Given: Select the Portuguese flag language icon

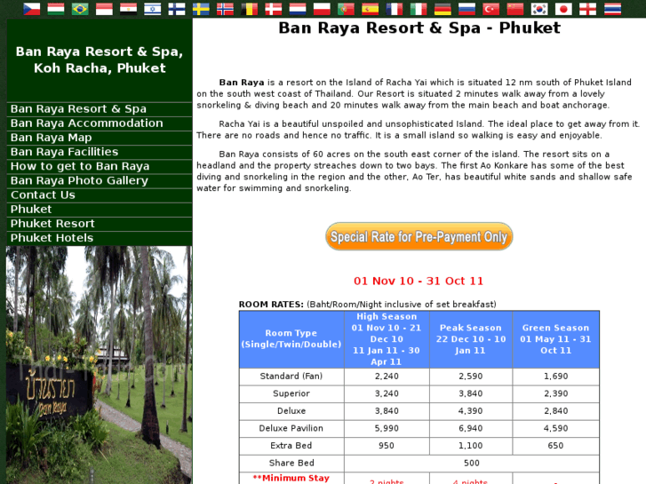Looking at the screenshot, I should [x=346, y=9].
